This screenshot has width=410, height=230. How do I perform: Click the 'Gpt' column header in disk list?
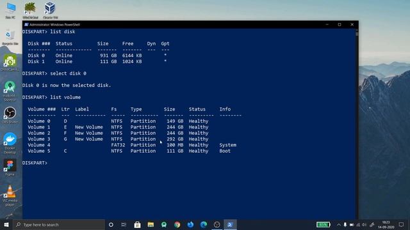165,43
